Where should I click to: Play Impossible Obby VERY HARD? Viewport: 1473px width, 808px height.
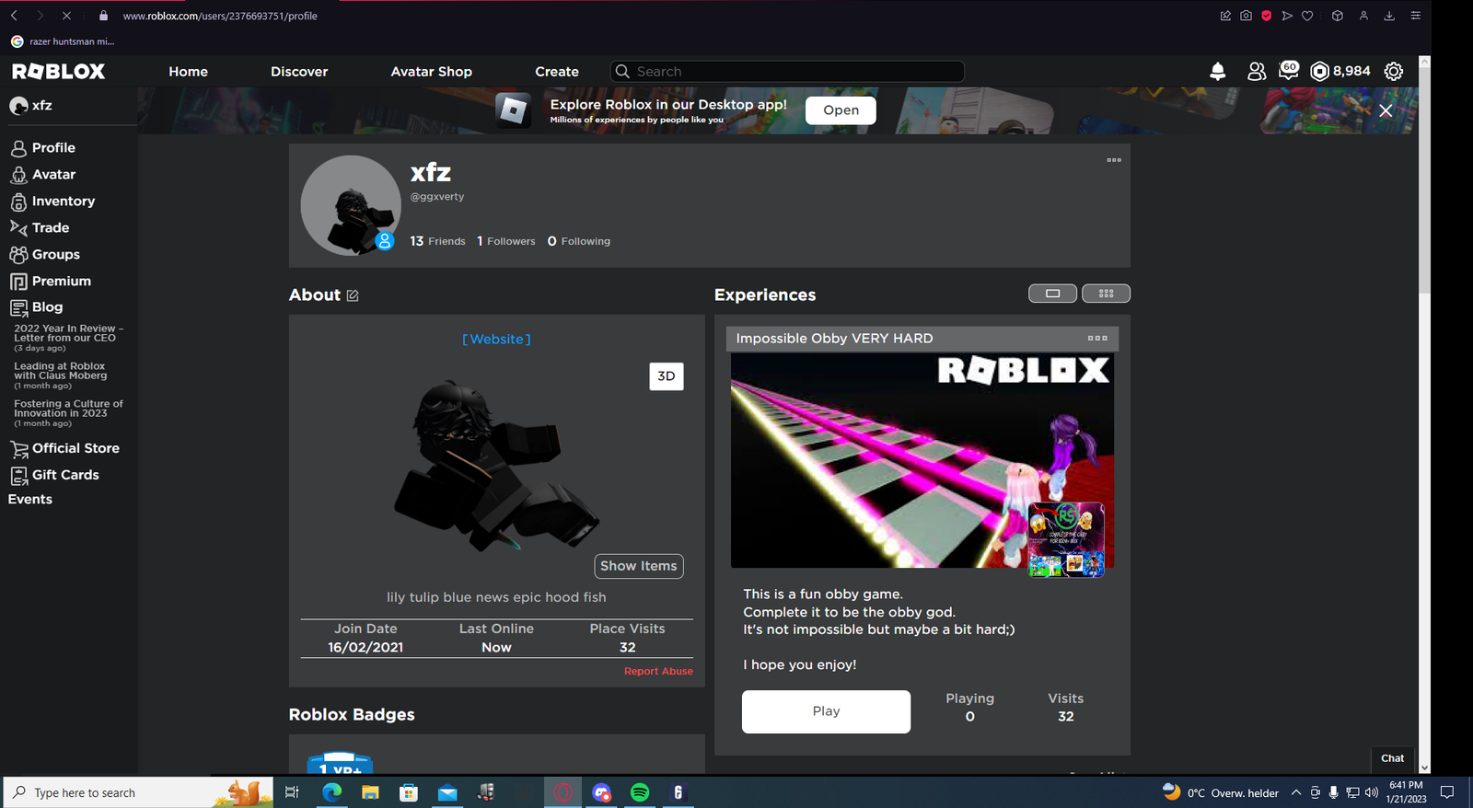coord(826,711)
